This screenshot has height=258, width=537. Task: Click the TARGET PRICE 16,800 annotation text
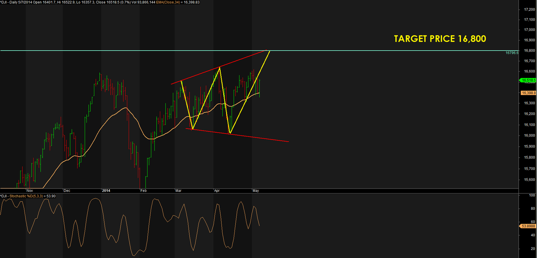[440, 39]
